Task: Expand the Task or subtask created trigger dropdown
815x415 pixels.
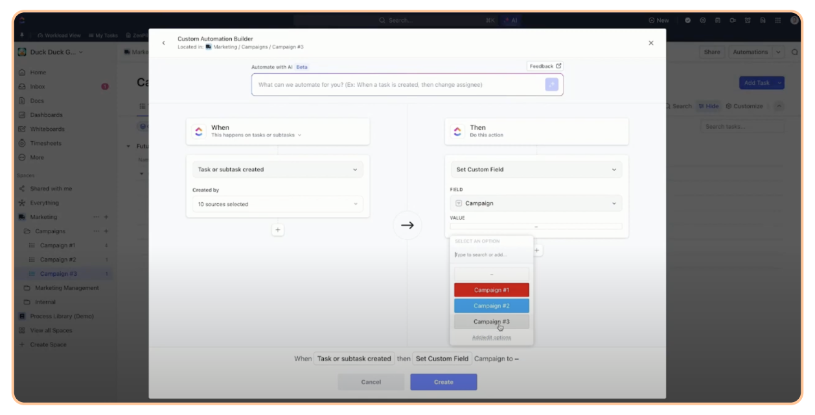Action: tap(277, 169)
